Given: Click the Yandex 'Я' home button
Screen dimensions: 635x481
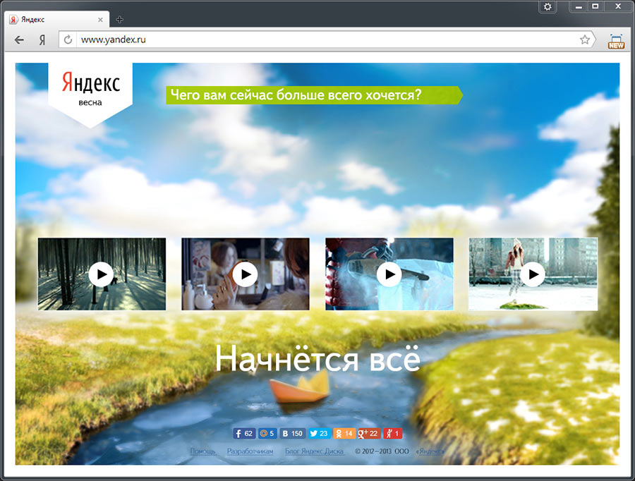Looking at the screenshot, I should coord(42,40).
